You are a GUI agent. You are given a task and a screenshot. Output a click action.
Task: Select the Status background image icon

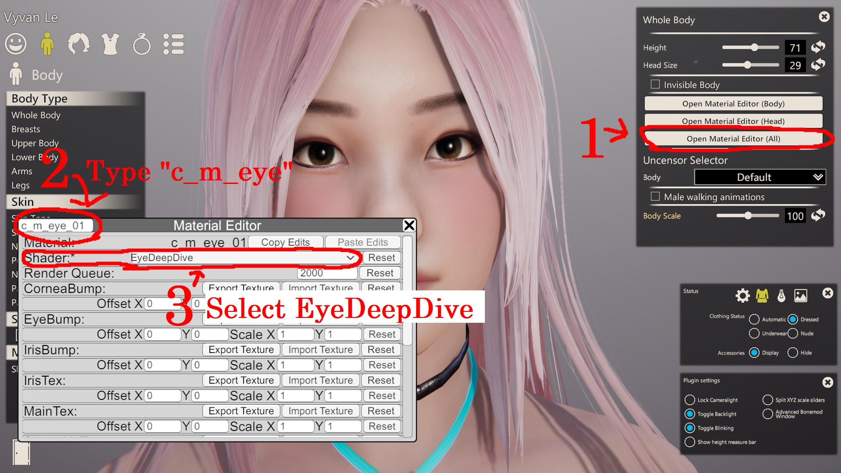(801, 296)
